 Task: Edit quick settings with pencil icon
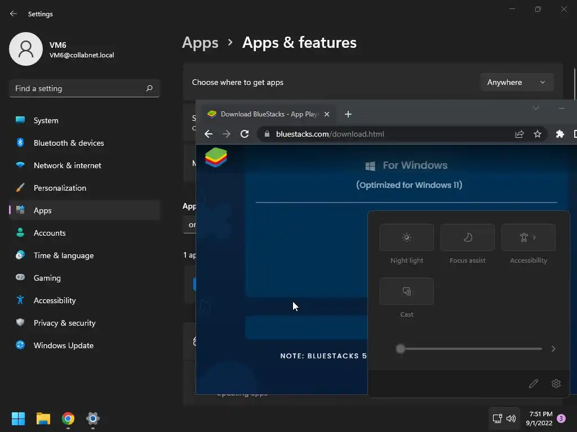[534, 384]
